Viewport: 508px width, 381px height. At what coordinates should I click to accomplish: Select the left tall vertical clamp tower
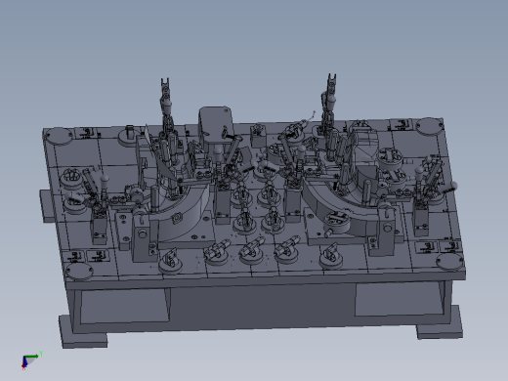167,124
